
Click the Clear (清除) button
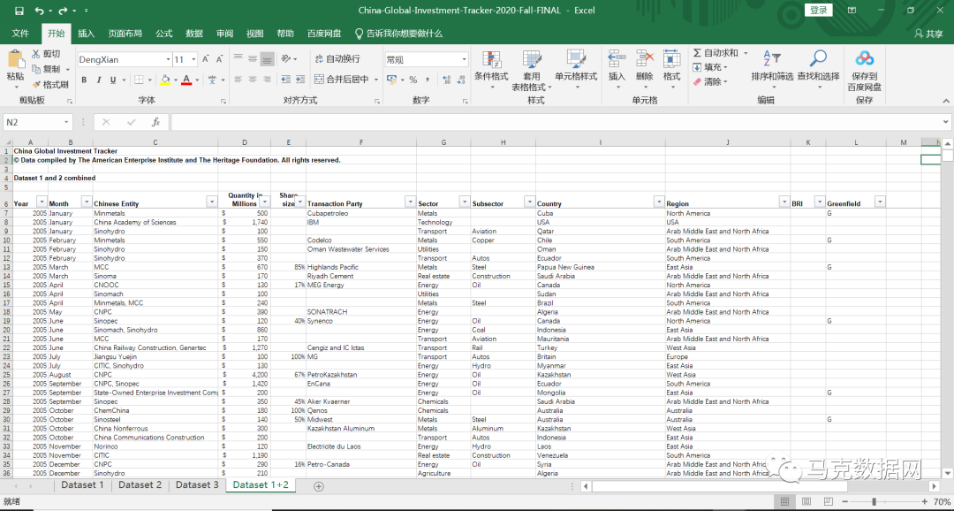click(710, 81)
